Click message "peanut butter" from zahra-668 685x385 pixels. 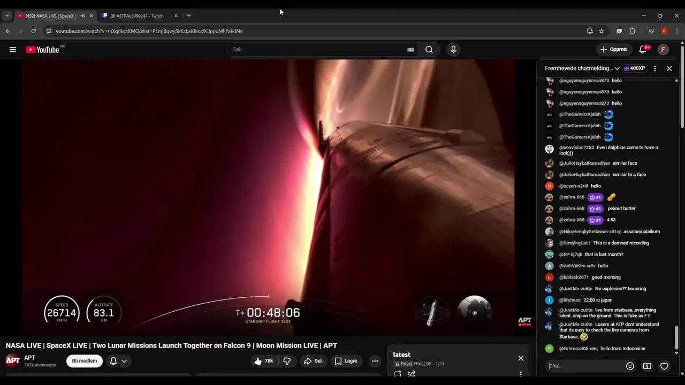(621, 209)
